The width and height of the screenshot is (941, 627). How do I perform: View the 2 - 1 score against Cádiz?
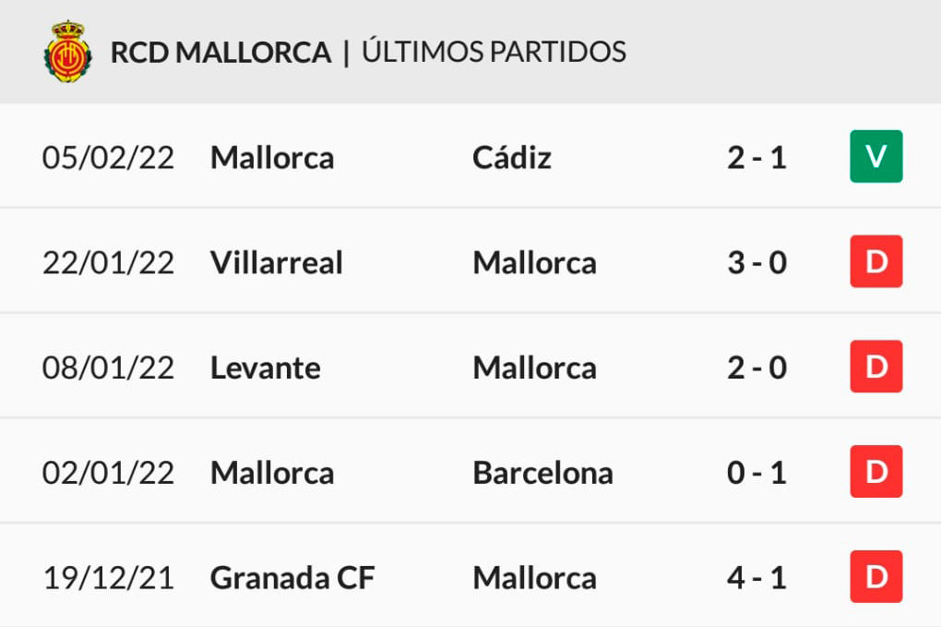point(756,158)
